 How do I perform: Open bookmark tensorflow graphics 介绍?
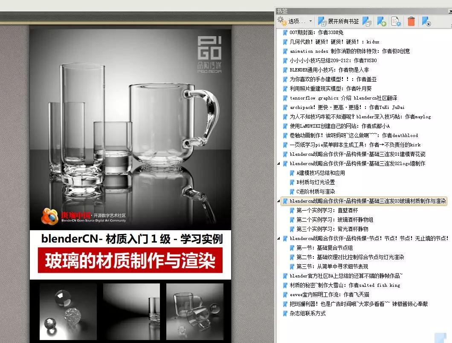pyautogui.click(x=343, y=98)
